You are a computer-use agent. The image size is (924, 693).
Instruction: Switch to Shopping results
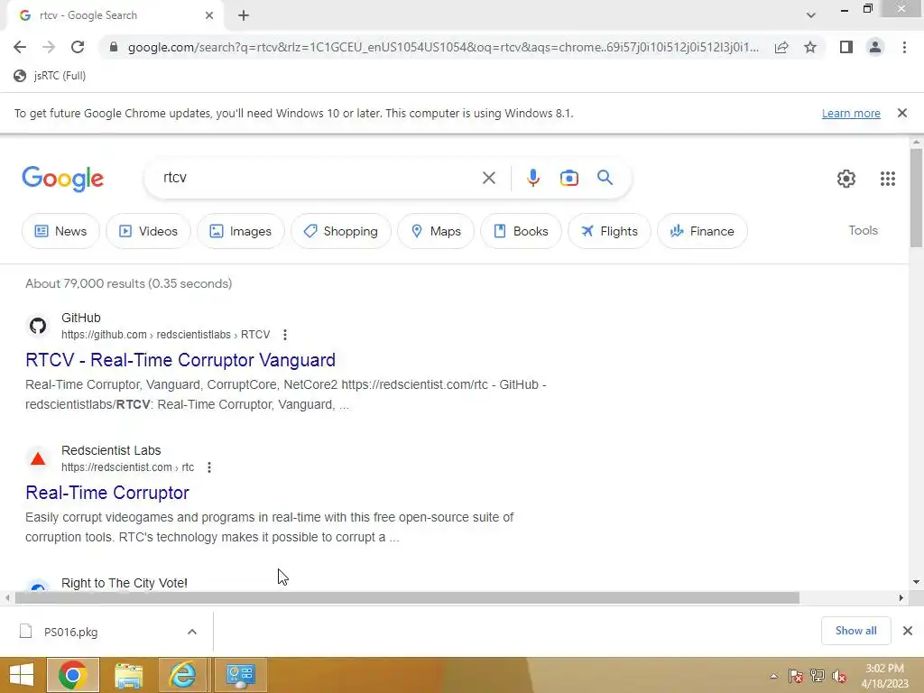[x=341, y=231]
